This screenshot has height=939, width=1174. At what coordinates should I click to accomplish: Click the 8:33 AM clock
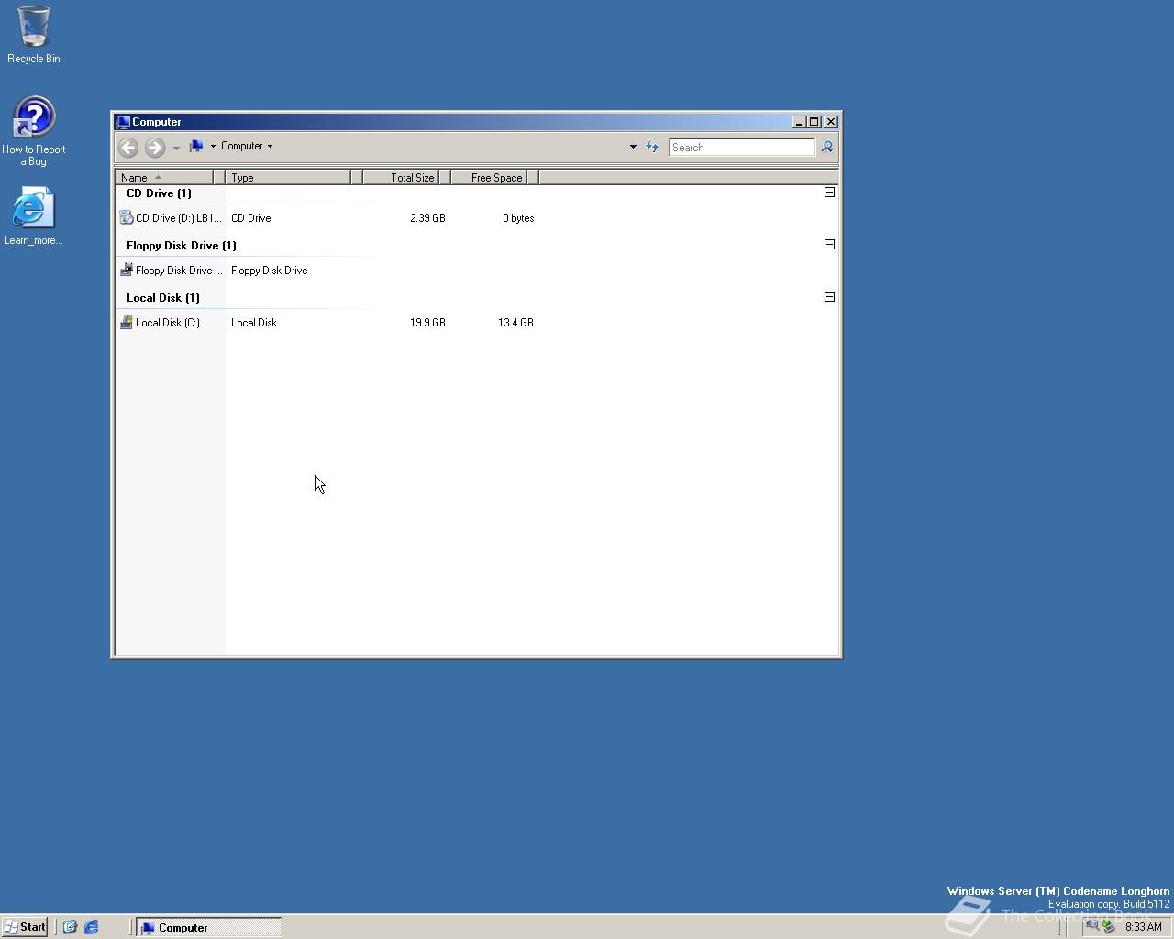pos(1144,927)
